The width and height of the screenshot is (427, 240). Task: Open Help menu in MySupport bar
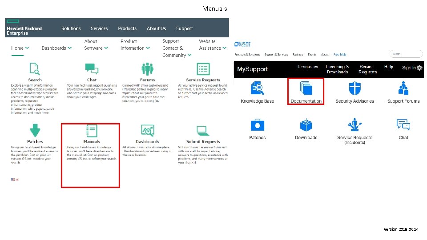coord(389,67)
